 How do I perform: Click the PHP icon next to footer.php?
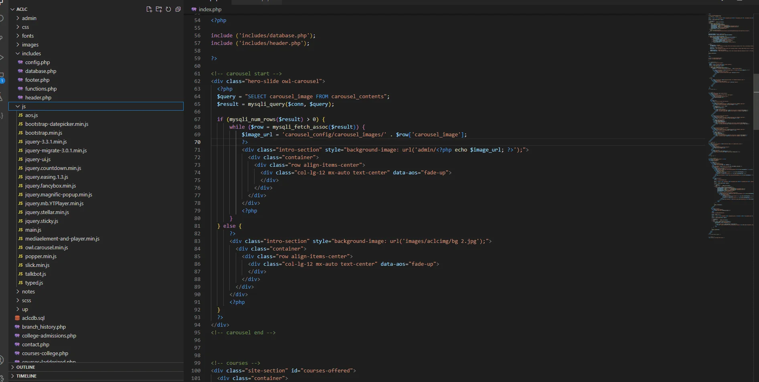(x=20, y=80)
